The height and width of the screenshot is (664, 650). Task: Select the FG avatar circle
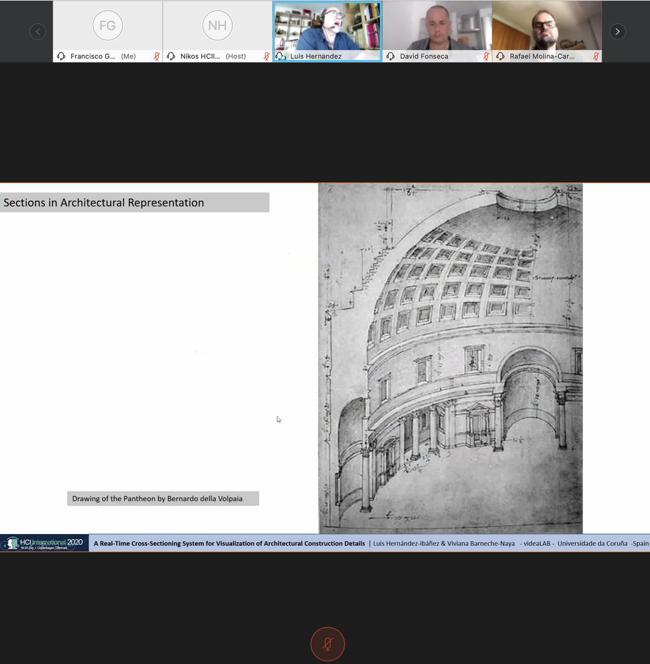[x=107, y=25]
